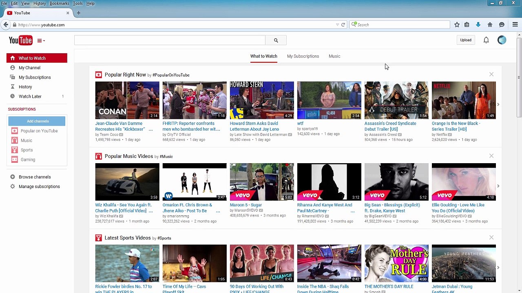Open the chat bubble icon in toolbar
Image resolution: width=522 pixels, height=293 pixels.
click(x=502, y=25)
